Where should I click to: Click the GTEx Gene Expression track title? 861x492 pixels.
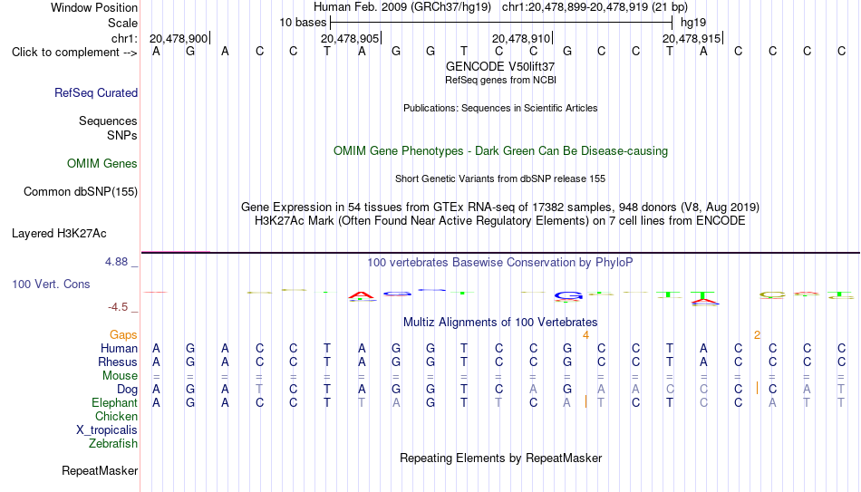(500, 207)
